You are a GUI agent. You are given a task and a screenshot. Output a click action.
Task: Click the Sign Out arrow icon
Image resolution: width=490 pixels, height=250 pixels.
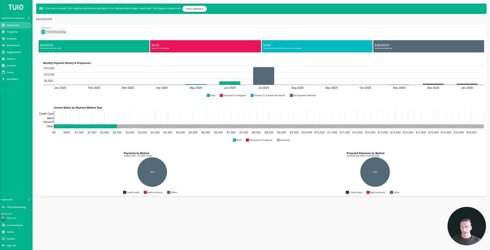pyautogui.click(x=3, y=245)
